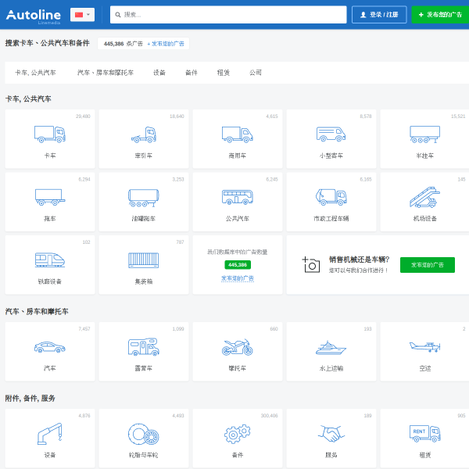Click 发布您的广告 link beside 445,386 条广告
Image resolution: width=469 pixels, height=469 pixels.
(166, 44)
